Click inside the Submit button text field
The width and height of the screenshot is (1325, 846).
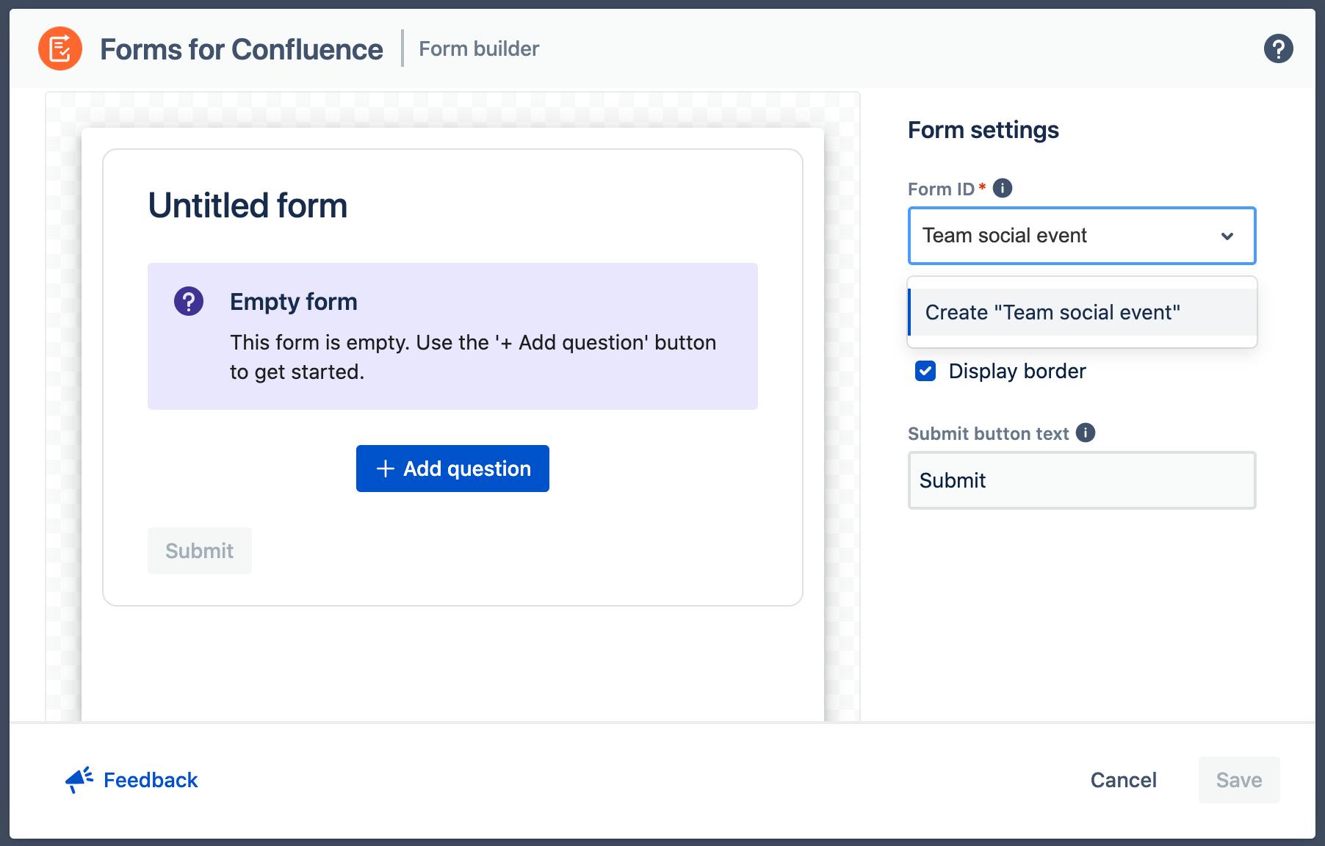point(1081,480)
